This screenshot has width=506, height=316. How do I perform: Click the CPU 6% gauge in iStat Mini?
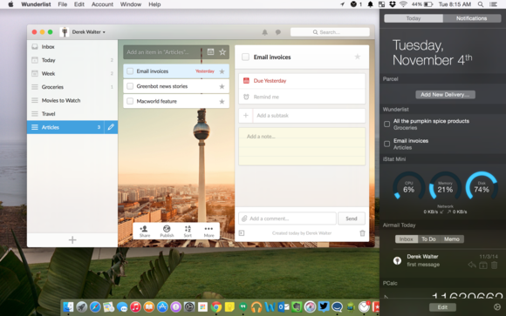[408, 187]
